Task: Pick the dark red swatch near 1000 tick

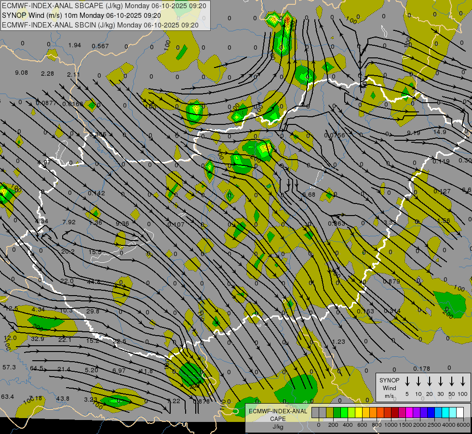Action: pyautogui.click(x=395, y=413)
